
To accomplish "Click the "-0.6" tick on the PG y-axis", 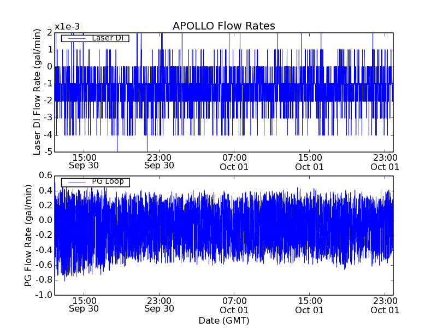I will coord(44,265).
